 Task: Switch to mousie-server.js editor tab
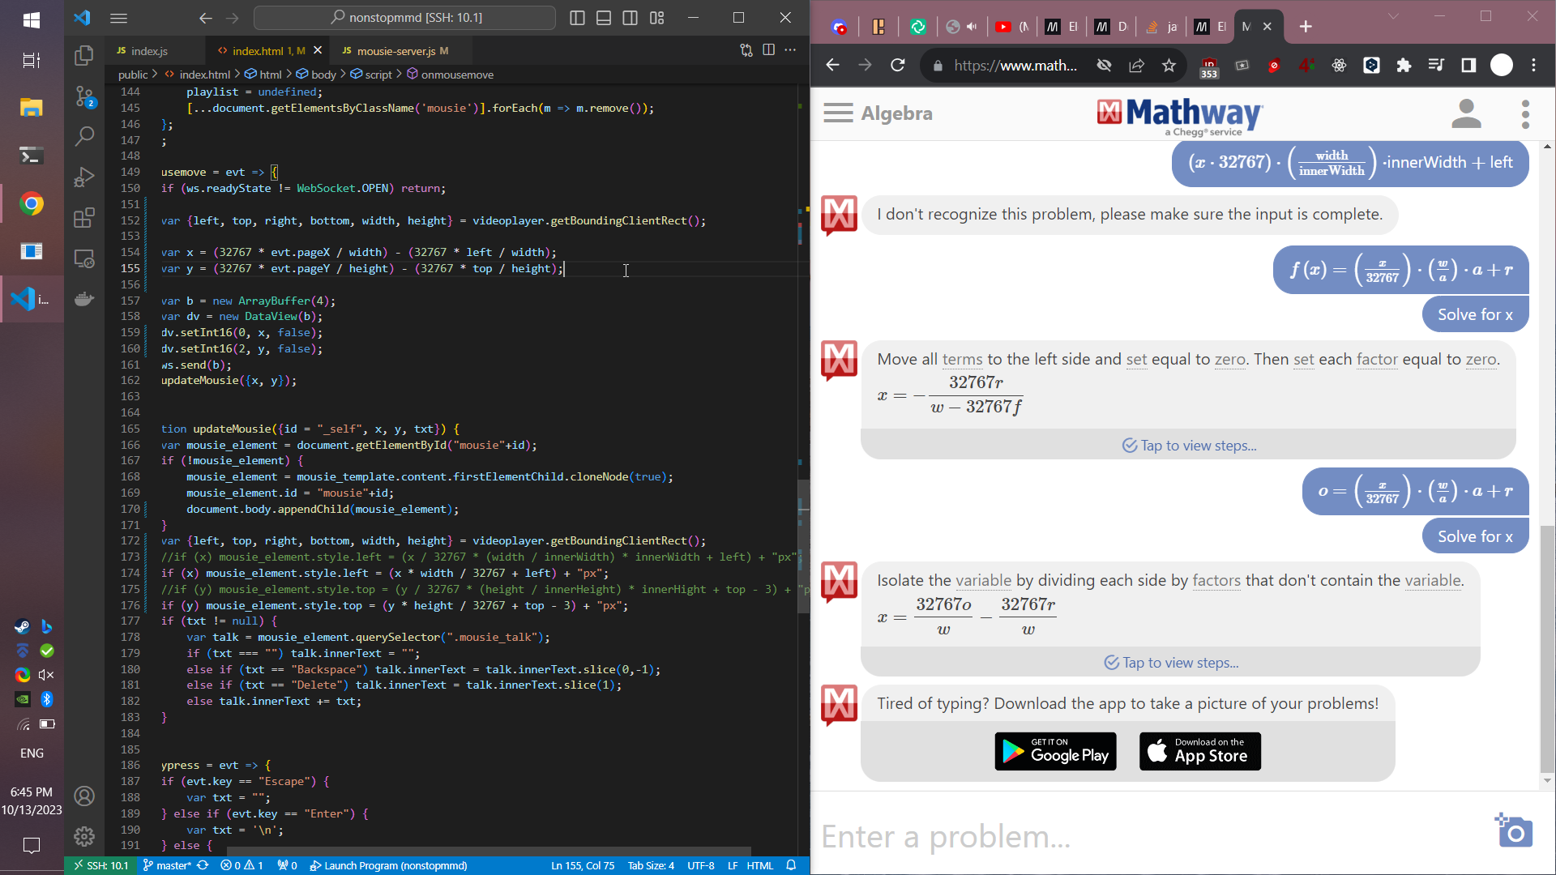[395, 51]
